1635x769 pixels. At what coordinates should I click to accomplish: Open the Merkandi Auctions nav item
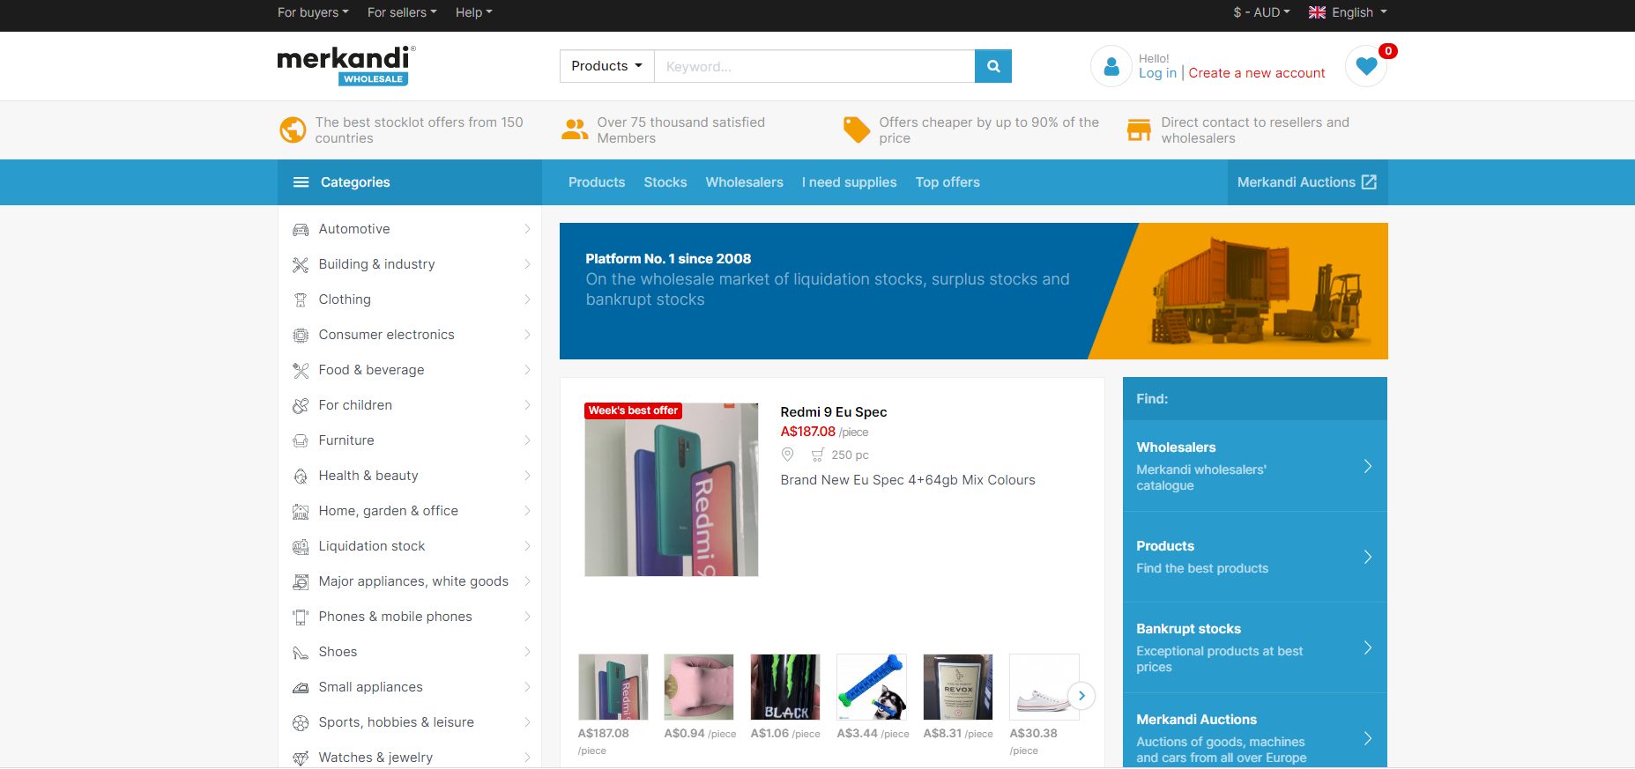1307,182
